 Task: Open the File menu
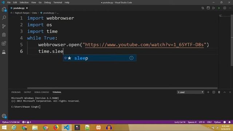point(9,3)
